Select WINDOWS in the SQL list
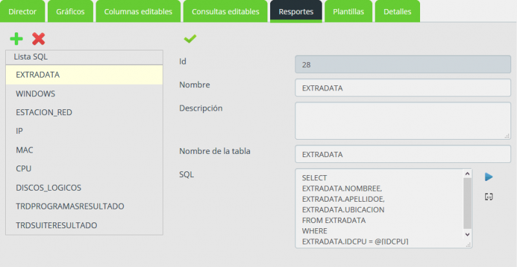Image resolution: width=517 pixels, height=267 pixels. 84,93
